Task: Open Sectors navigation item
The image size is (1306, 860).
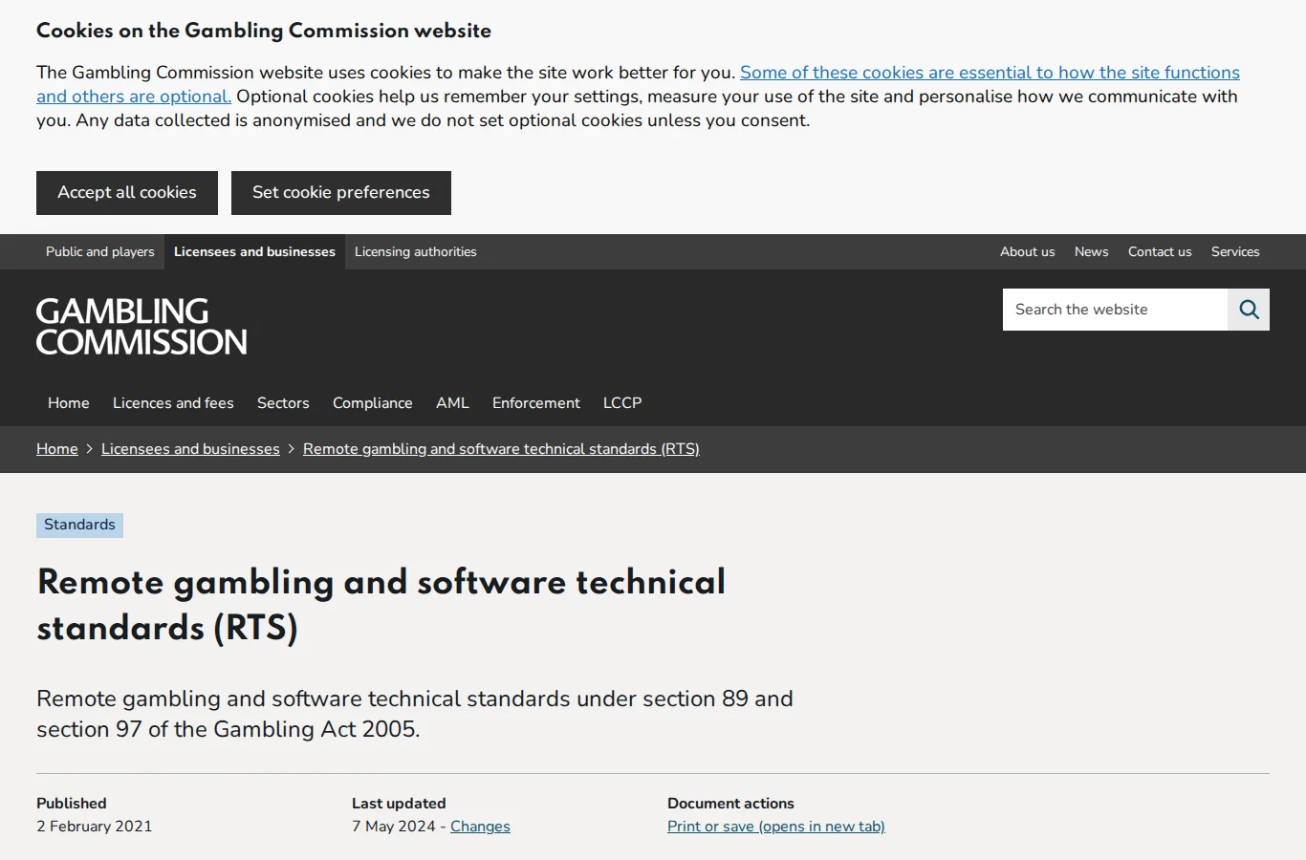Action: [x=283, y=403]
